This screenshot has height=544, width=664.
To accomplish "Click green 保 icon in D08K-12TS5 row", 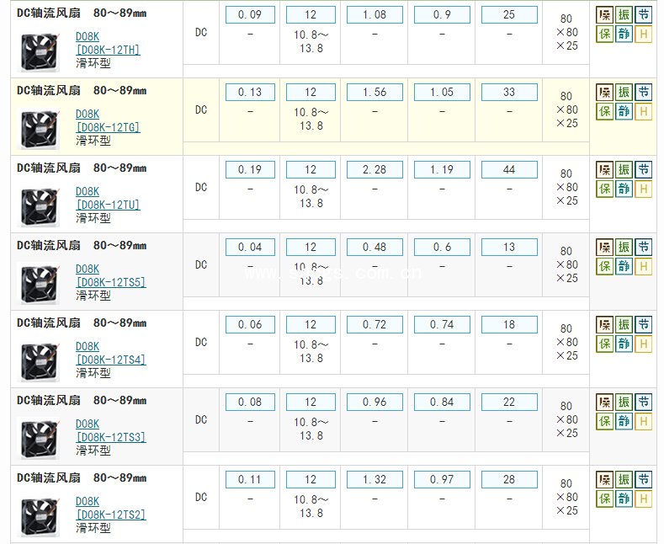I will coord(604,266).
